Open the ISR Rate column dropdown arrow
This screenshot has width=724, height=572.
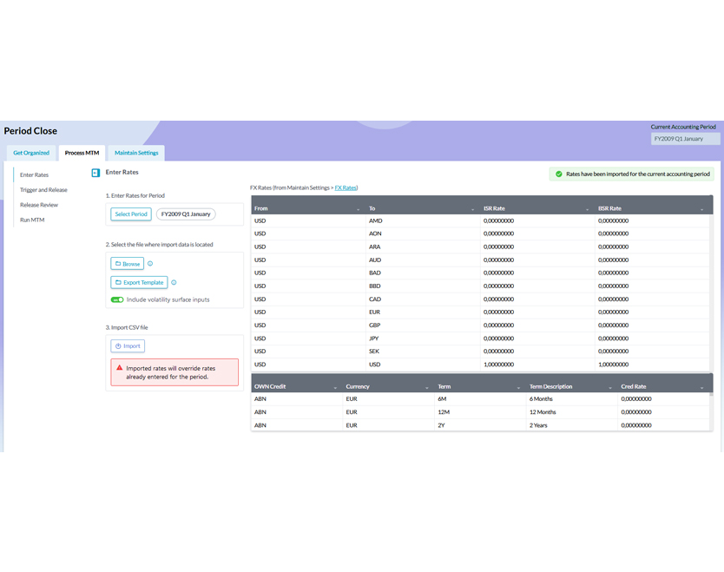(x=587, y=209)
